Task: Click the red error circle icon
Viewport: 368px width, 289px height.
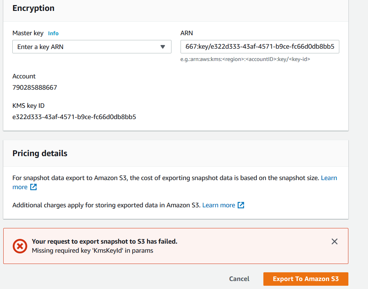Action: (20, 245)
